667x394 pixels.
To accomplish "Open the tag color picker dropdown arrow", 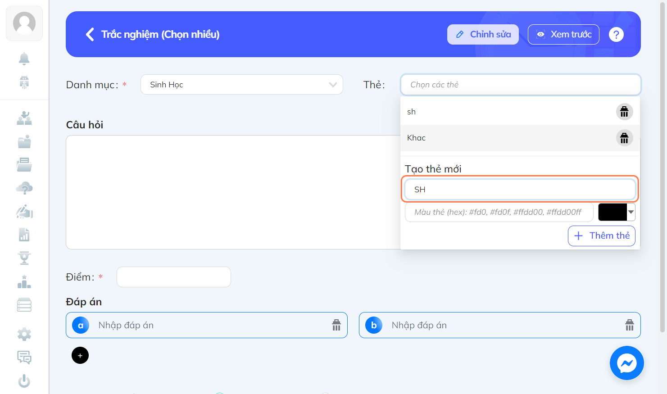I will click(631, 212).
